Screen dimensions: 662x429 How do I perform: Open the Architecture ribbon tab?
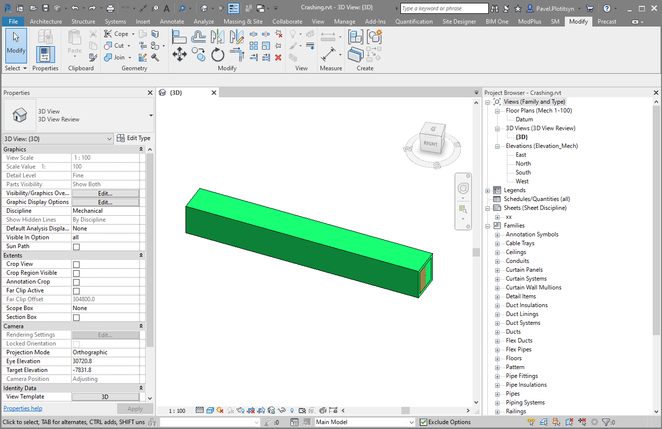(46, 22)
